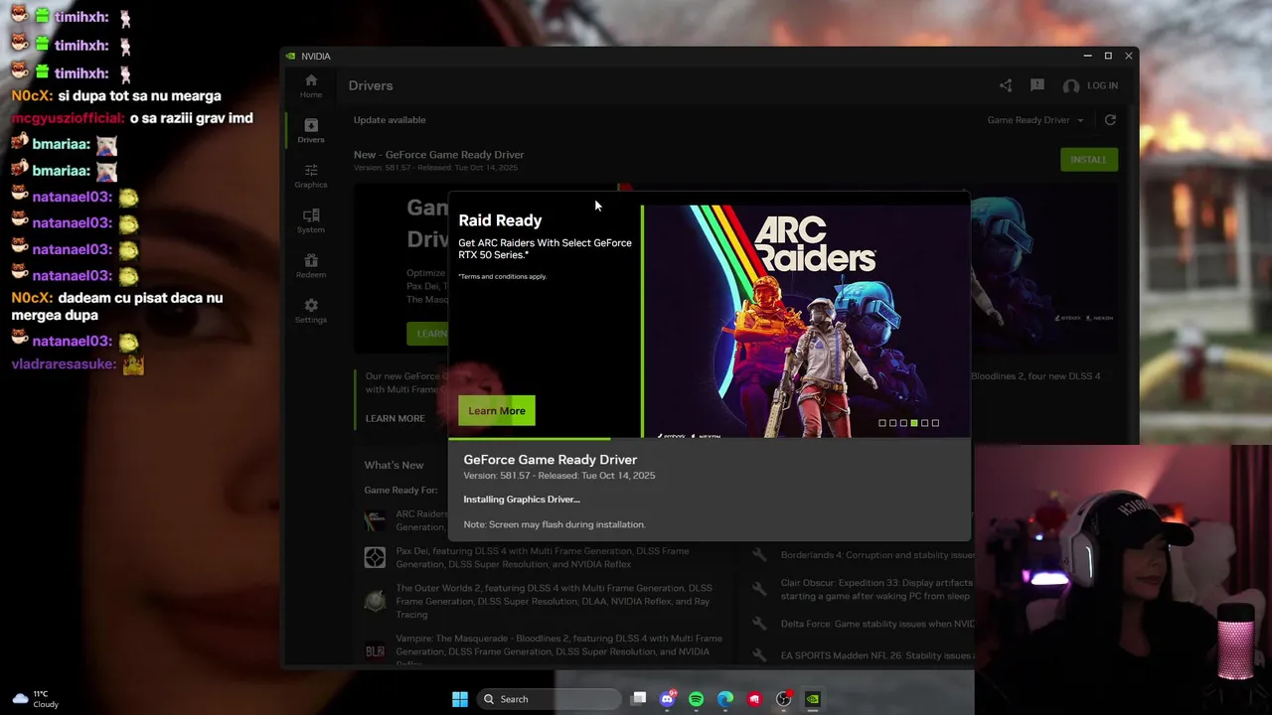The width and height of the screenshot is (1272, 715).
Task: Click the green INSTALL button
Action: 1089,159
